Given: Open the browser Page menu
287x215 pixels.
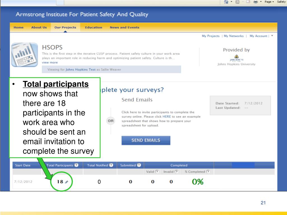Looking at the screenshot, I should 269,2.
